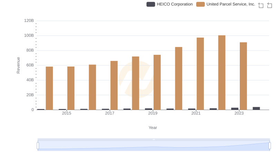Click the top grip of the zoom slider

[154, 139]
